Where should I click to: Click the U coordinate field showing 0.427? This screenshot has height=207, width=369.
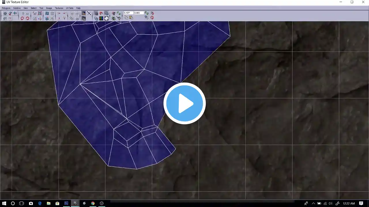pyautogui.click(x=129, y=13)
